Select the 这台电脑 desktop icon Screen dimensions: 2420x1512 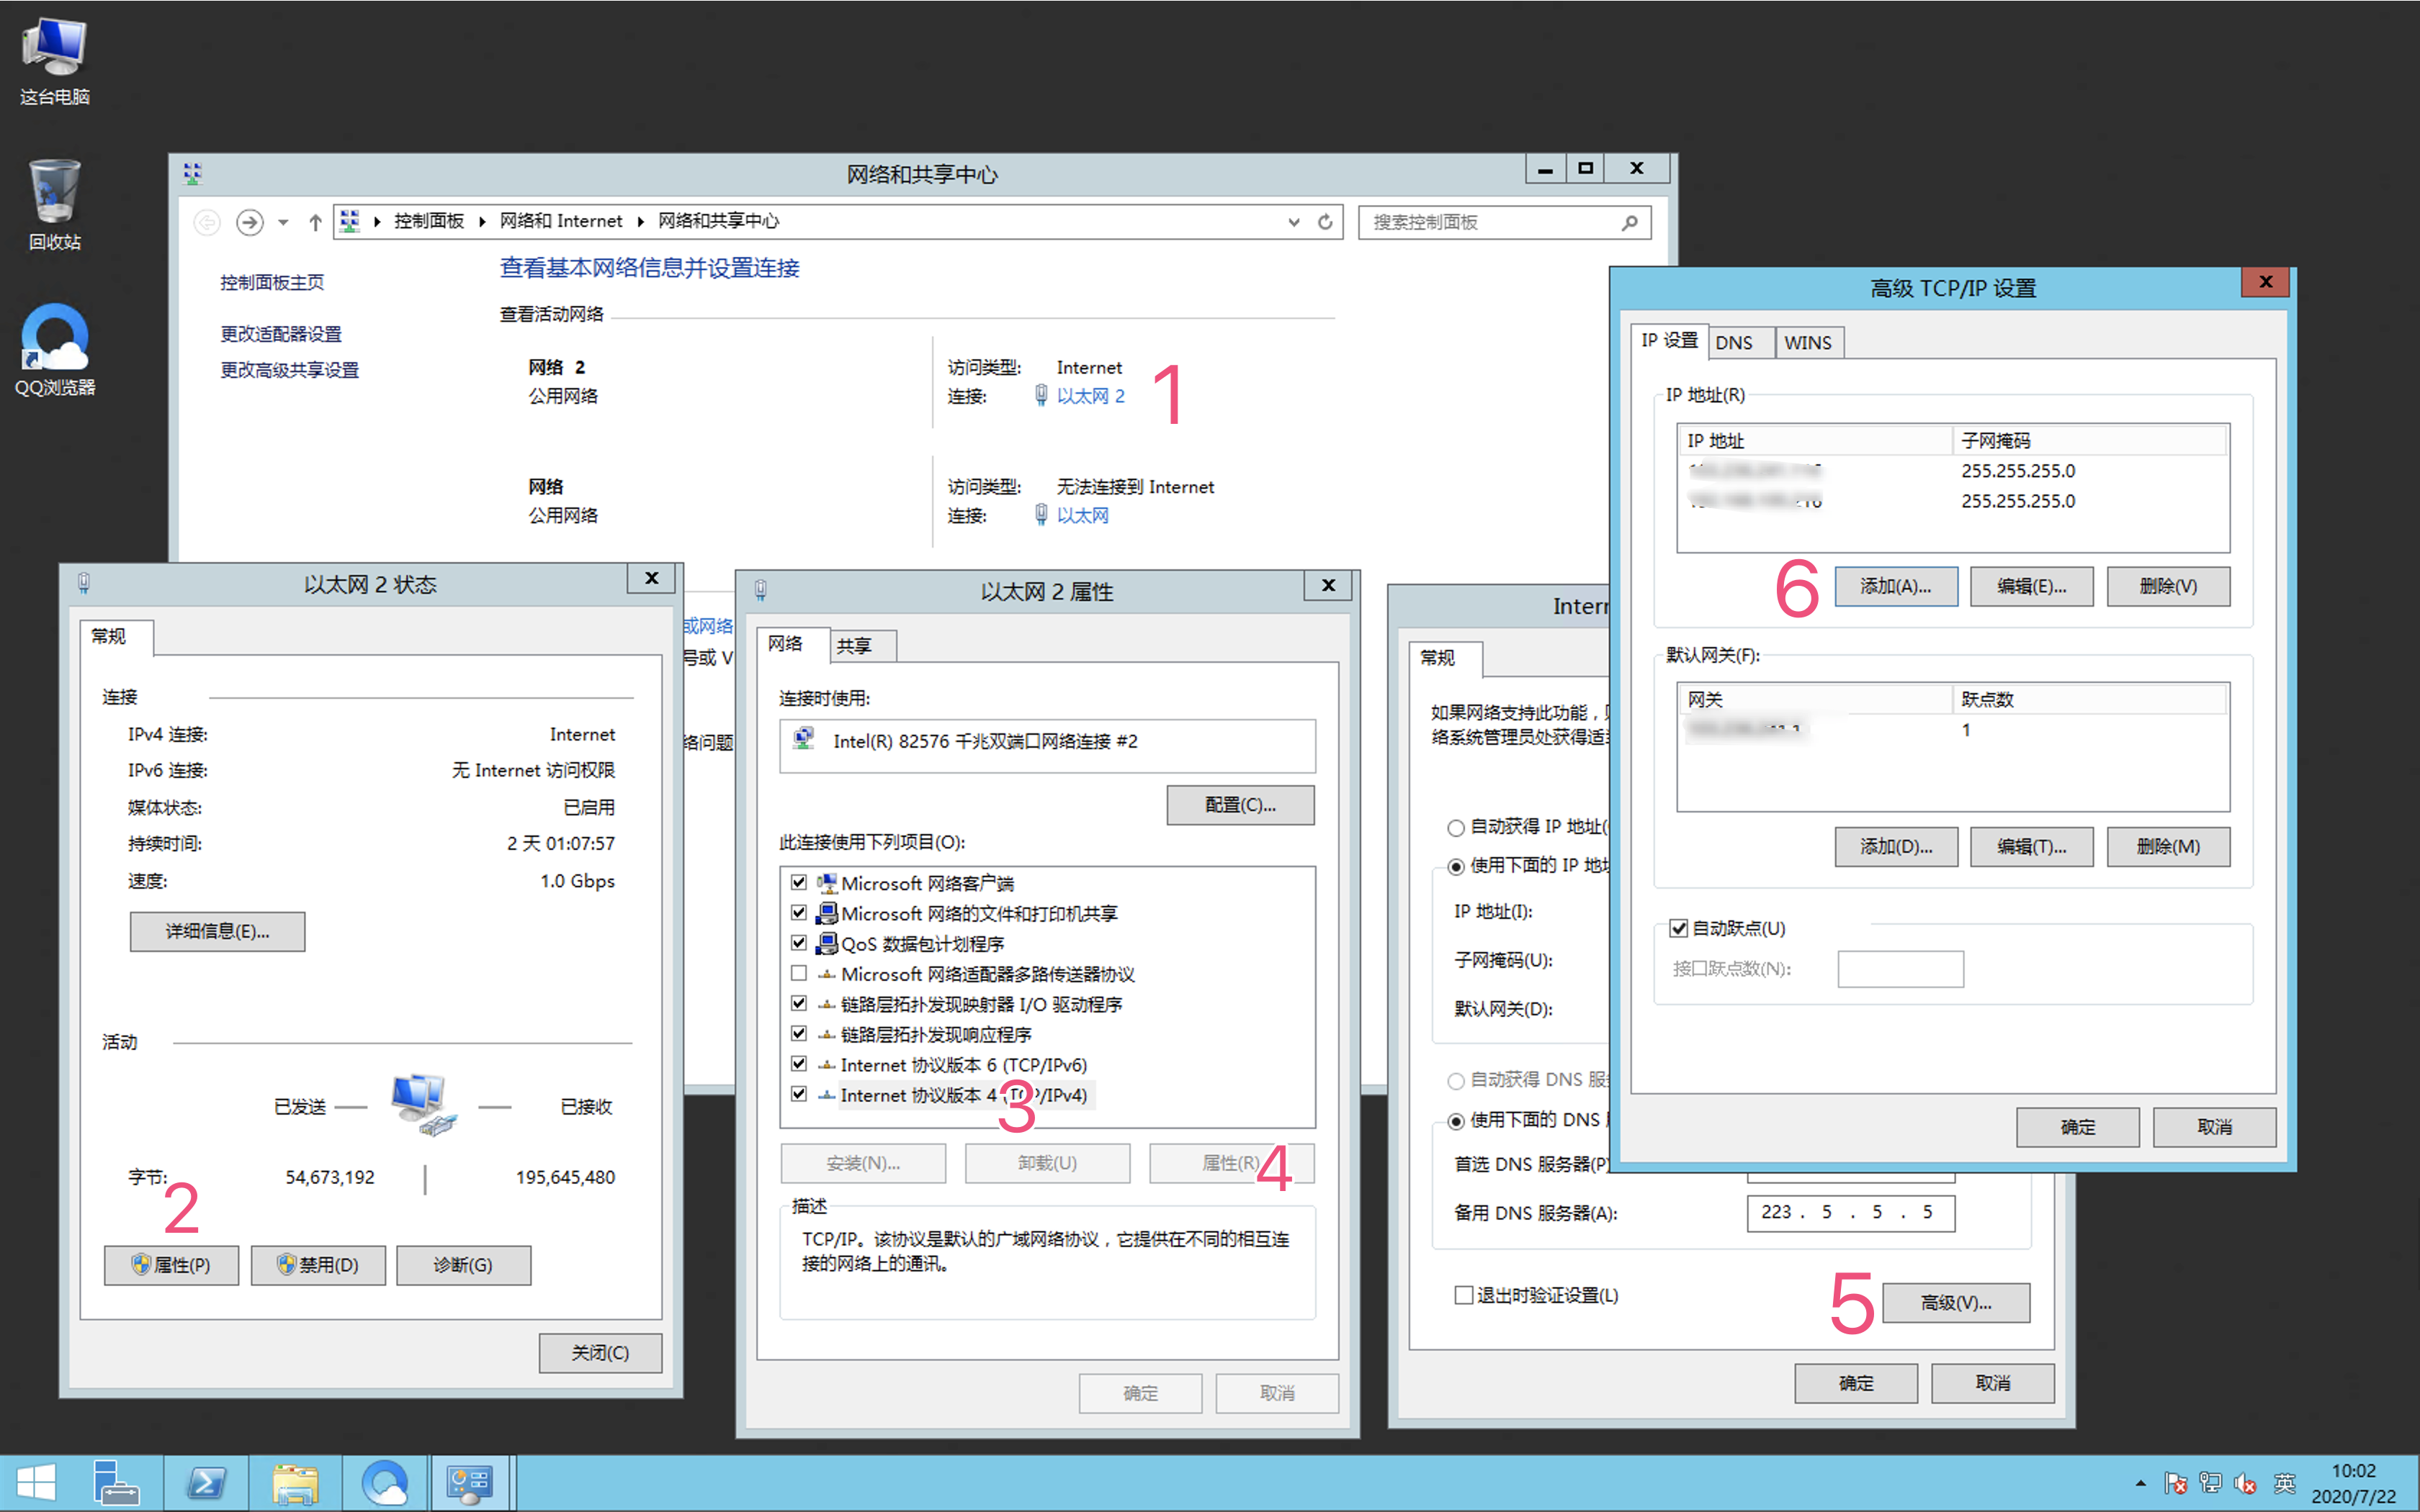[x=55, y=60]
